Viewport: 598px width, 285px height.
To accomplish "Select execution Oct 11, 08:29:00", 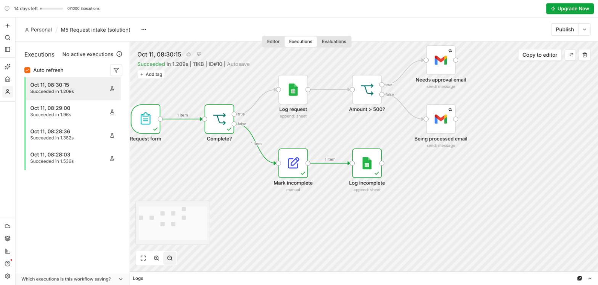I will click(72, 112).
